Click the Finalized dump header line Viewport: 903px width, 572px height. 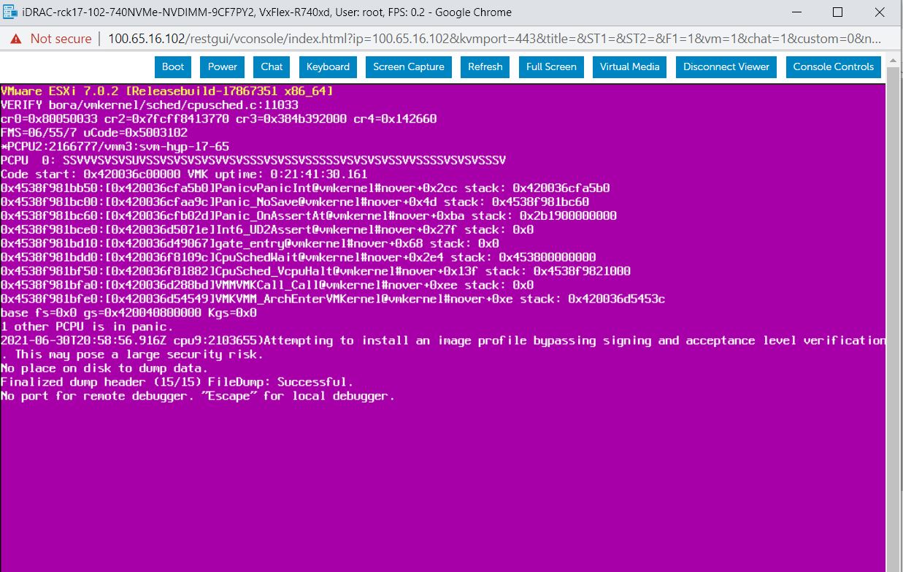pyautogui.click(x=177, y=382)
